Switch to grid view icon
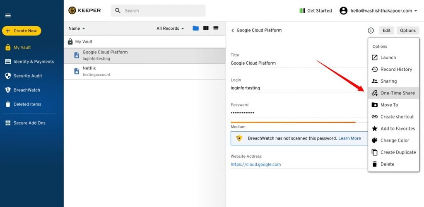This screenshot has width=424, height=207. coord(206,28)
